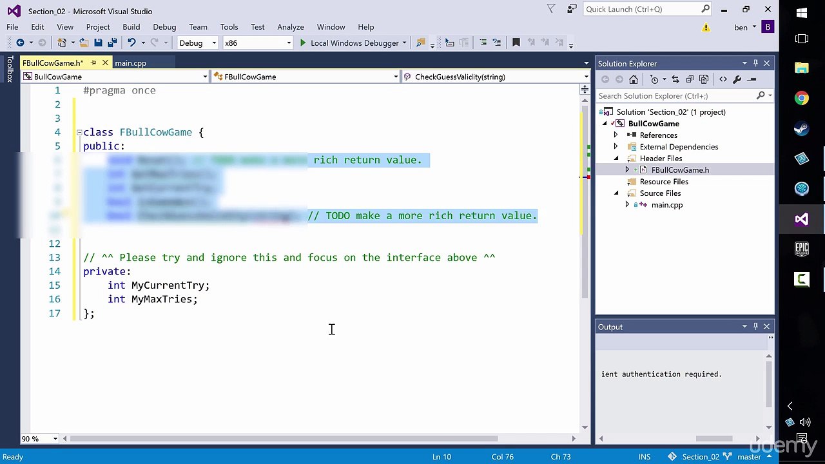The image size is (825, 464).
Task: Click the Find in Files toolbar icon
Action: pos(420,43)
